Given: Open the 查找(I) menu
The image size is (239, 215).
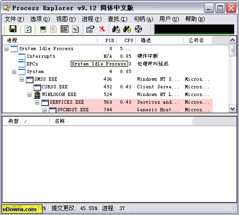Looking at the screenshot, I should click(118, 19).
